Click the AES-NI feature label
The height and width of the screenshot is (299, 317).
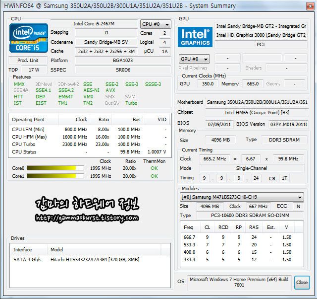[91, 90]
